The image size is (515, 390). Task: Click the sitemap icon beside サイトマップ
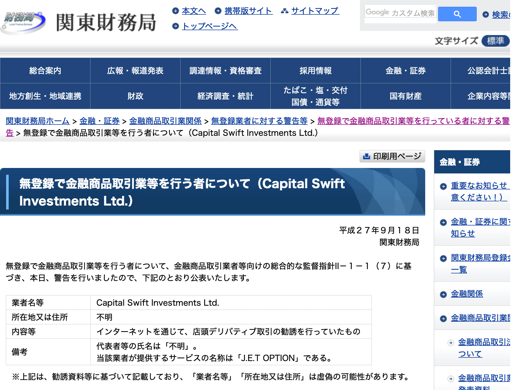[x=285, y=11]
